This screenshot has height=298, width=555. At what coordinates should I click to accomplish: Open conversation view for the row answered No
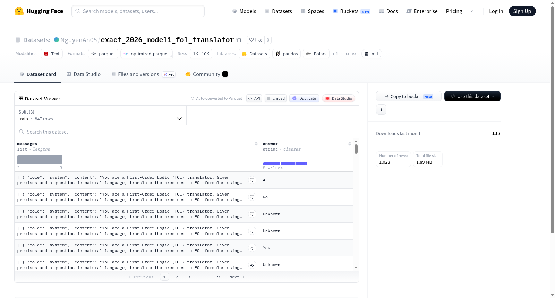point(252,197)
